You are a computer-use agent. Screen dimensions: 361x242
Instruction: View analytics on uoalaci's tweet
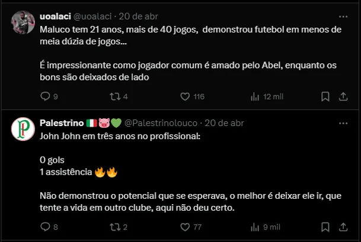(x=255, y=96)
